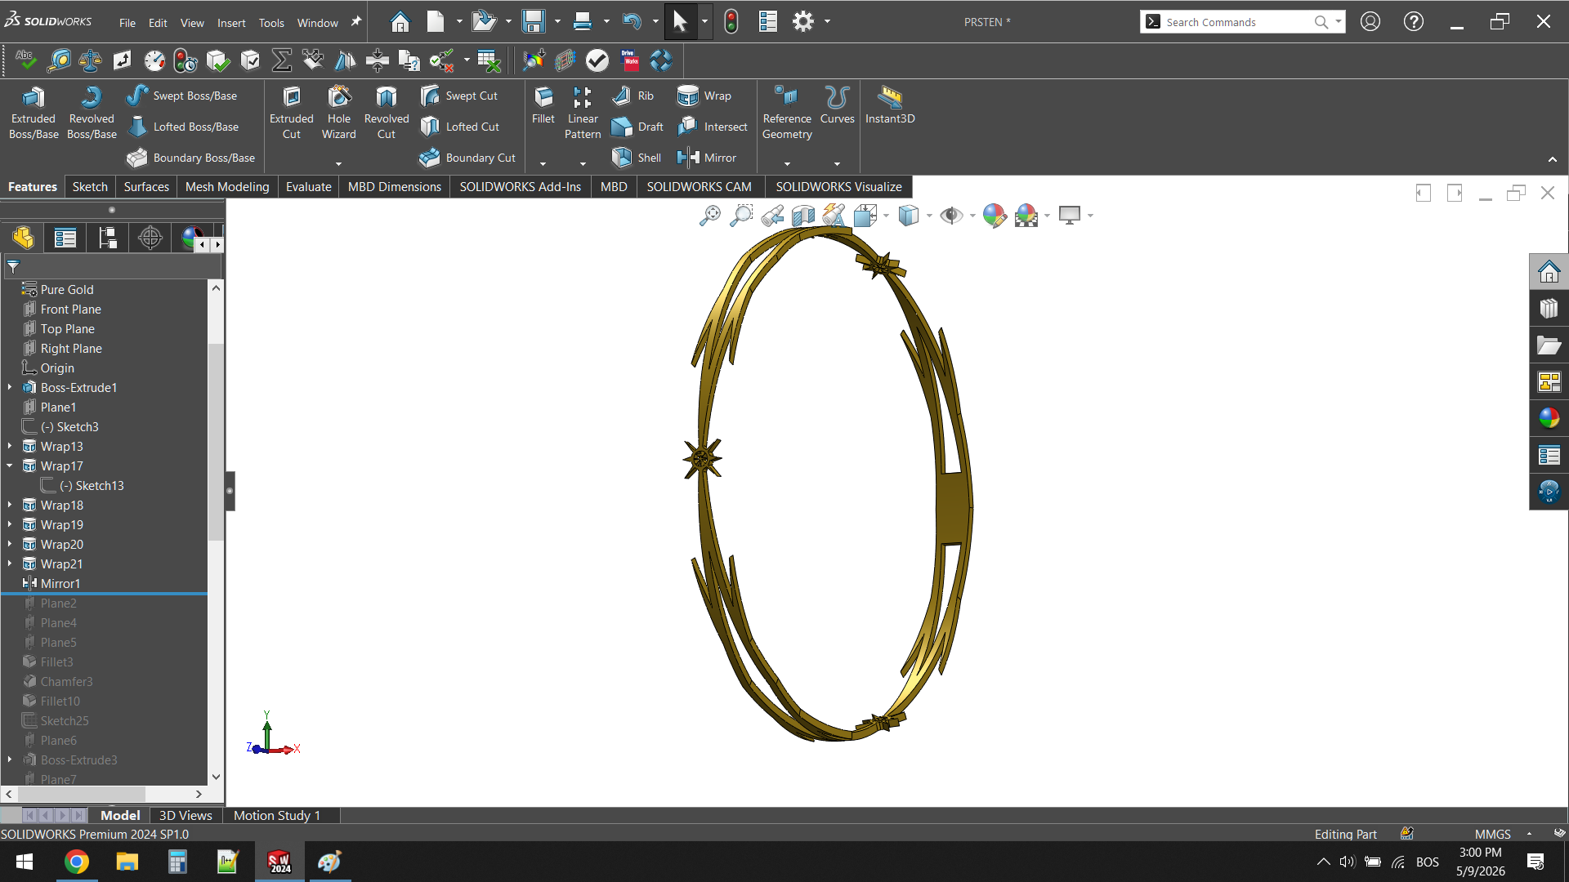Click the MMGS unit system status
Screen dimensions: 1569x882
(x=1492, y=834)
